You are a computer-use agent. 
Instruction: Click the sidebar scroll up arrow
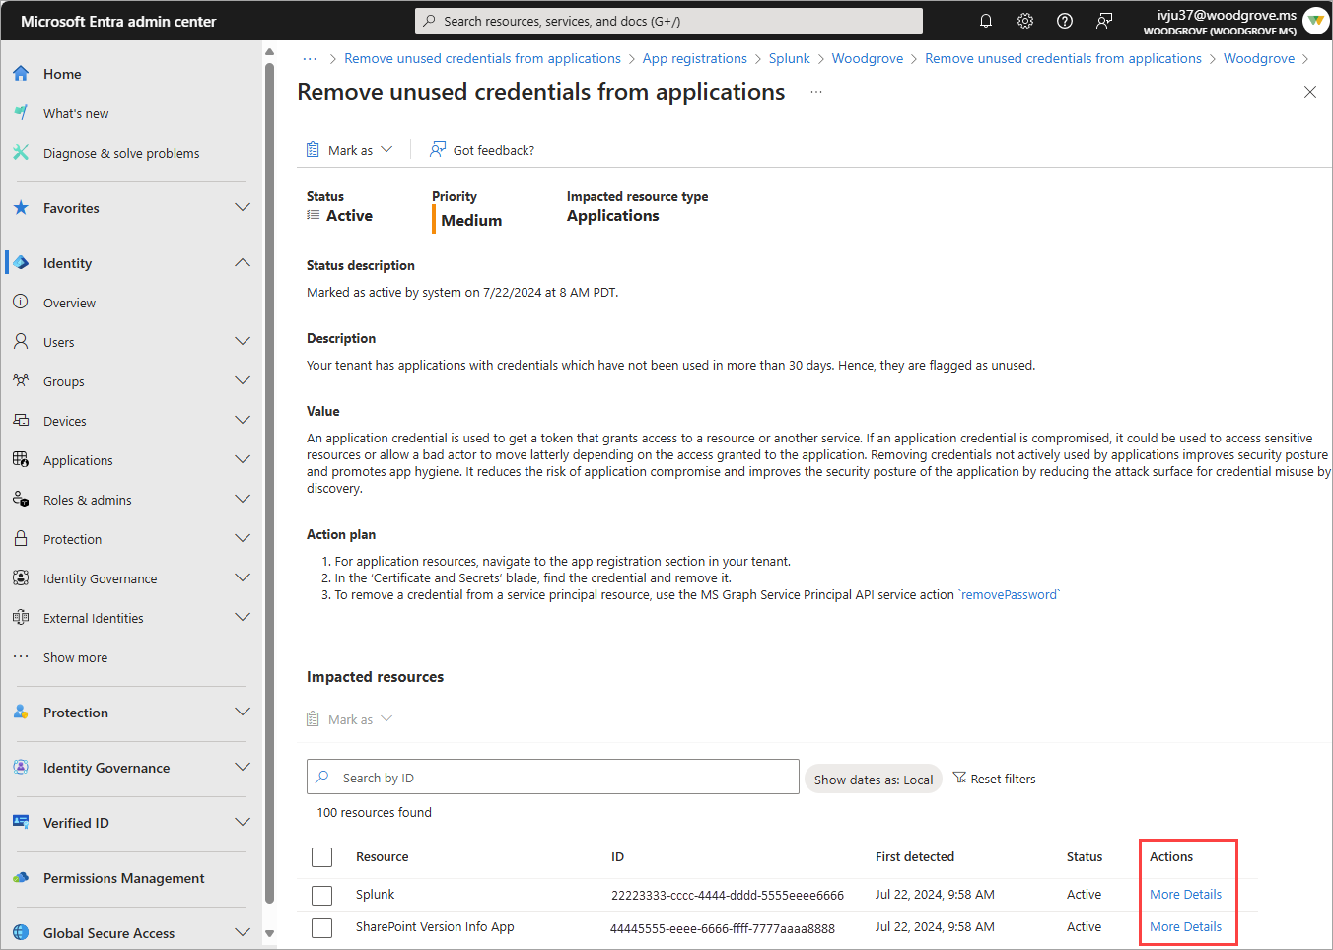coord(269,52)
